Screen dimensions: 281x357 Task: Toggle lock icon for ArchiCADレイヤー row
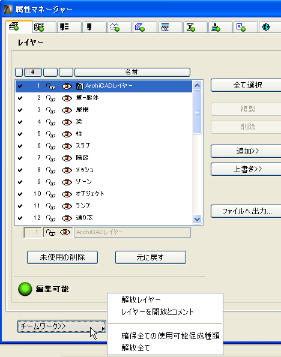tap(50, 86)
